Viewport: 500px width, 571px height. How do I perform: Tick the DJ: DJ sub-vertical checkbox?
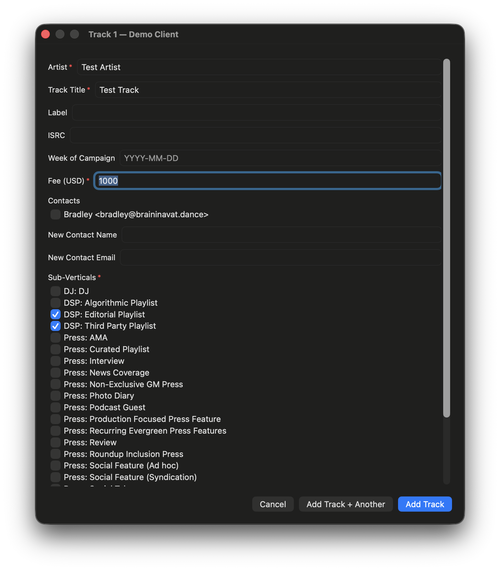pos(56,291)
